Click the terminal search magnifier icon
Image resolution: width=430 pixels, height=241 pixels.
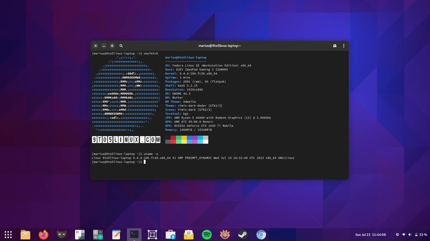coord(121,46)
